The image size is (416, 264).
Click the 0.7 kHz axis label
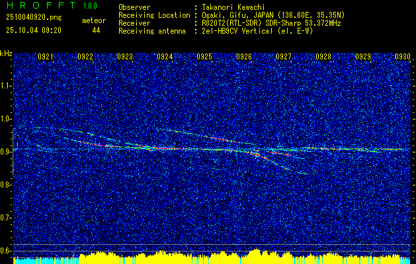point(6,218)
